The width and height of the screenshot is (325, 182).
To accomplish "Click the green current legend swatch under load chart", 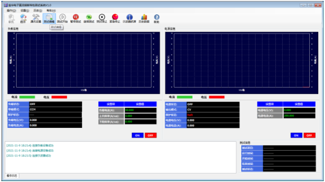I will (27, 97).
